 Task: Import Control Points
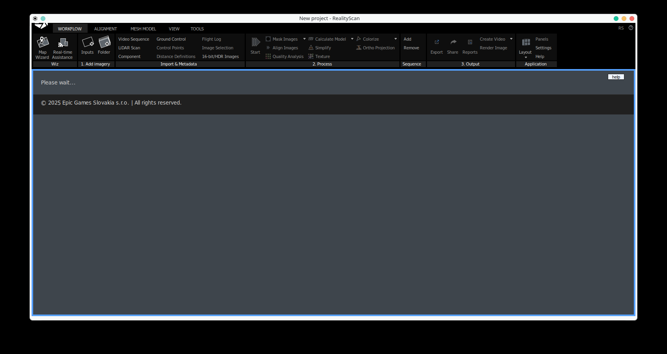point(170,48)
